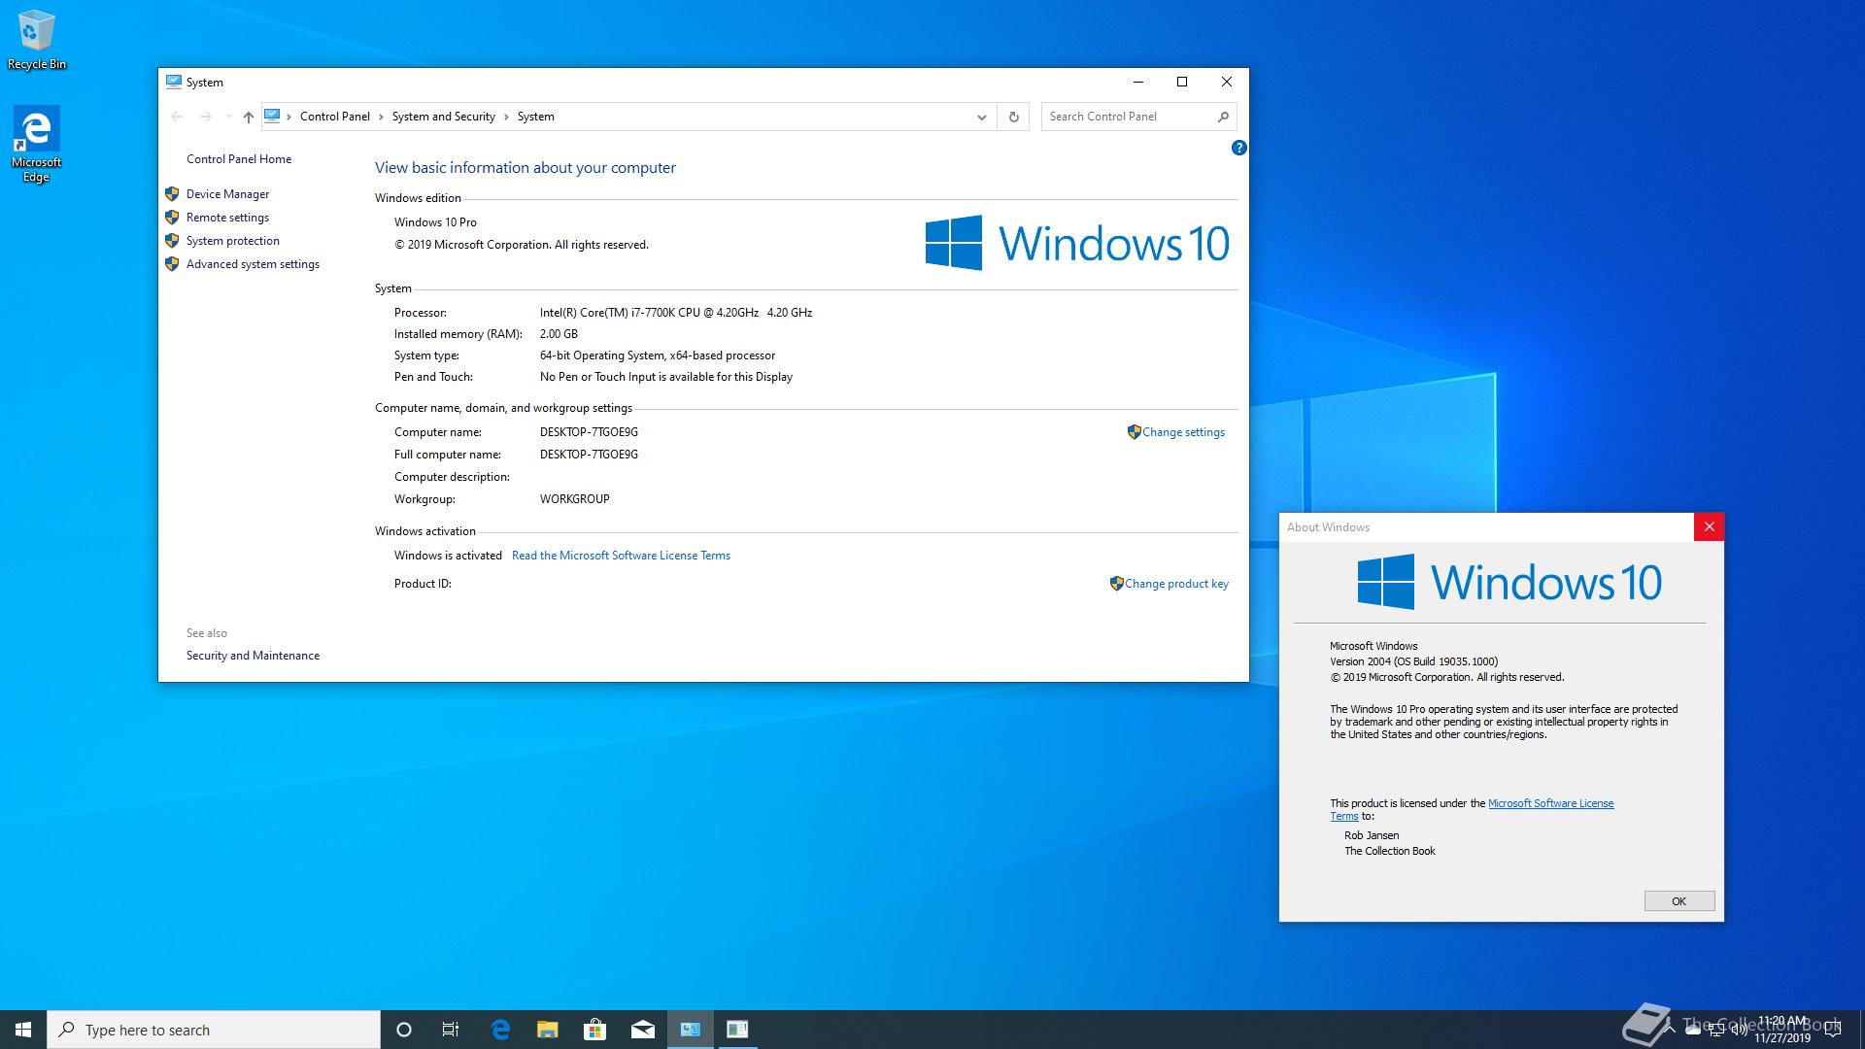Open File Explorer from the taskbar
The image size is (1865, 1049).
(x=548, y=1030)
